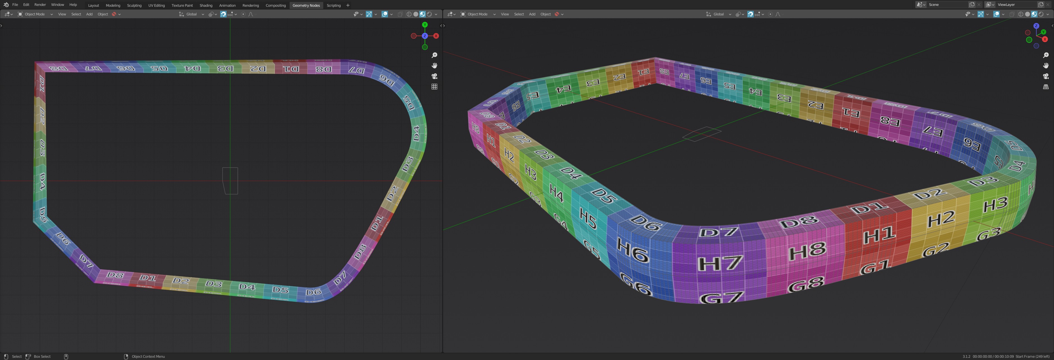Viewport: 1054px width, 360px height.
Task: Click zoom magnifier in right viewport
Action: (x=1046, y=55)
